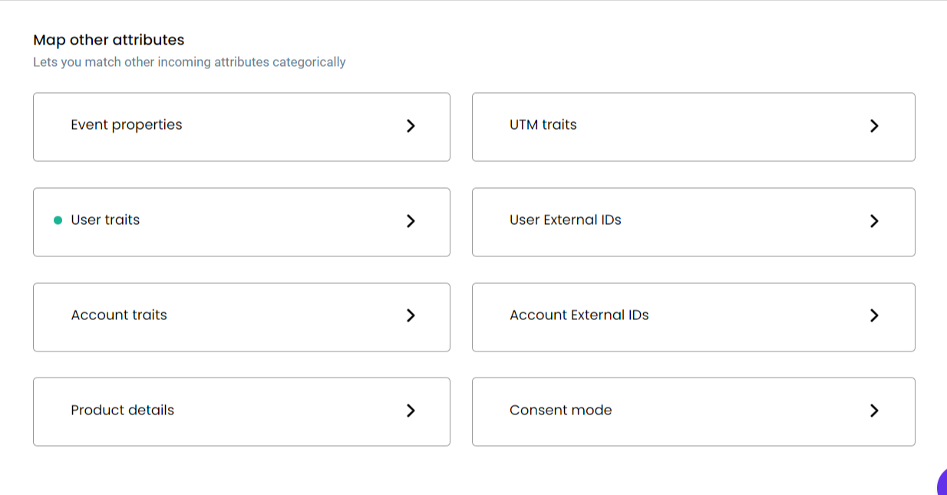947x495 pixels.
Task: Click the description text about matching attributes
Action: [190, 62]
